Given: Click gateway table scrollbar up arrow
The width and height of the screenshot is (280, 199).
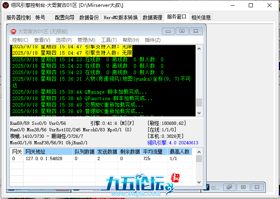Looking at the screenshot, I should [199, 152].
